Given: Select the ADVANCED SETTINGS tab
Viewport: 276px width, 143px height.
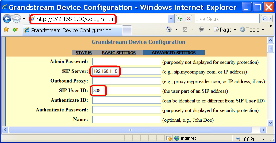Looking at the screenshot, I should coord(174,53).
